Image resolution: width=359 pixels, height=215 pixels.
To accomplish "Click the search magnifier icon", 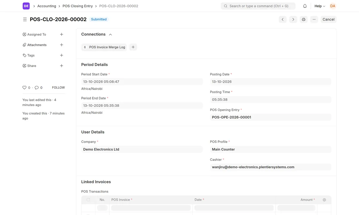I will pyautogui.click(x=226, y=6).
